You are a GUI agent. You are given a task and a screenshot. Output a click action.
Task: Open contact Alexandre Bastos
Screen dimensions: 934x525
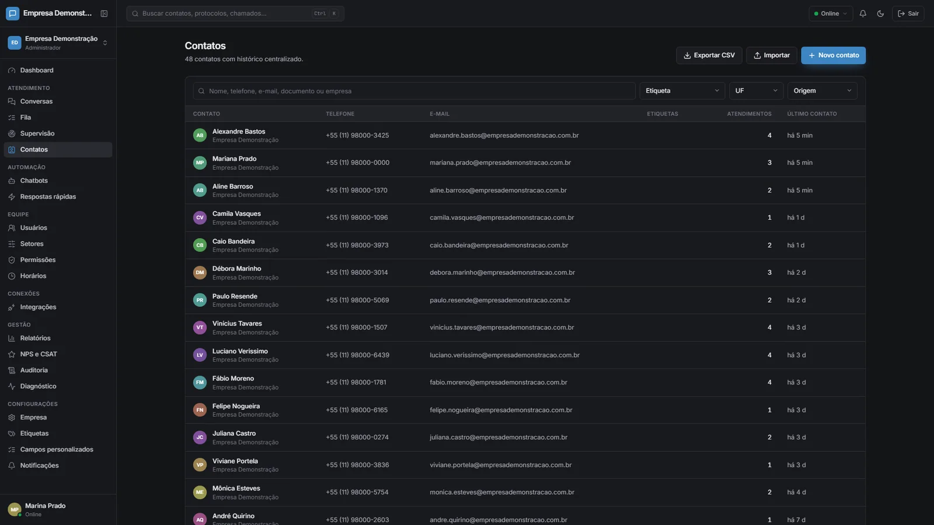(525, 135)
